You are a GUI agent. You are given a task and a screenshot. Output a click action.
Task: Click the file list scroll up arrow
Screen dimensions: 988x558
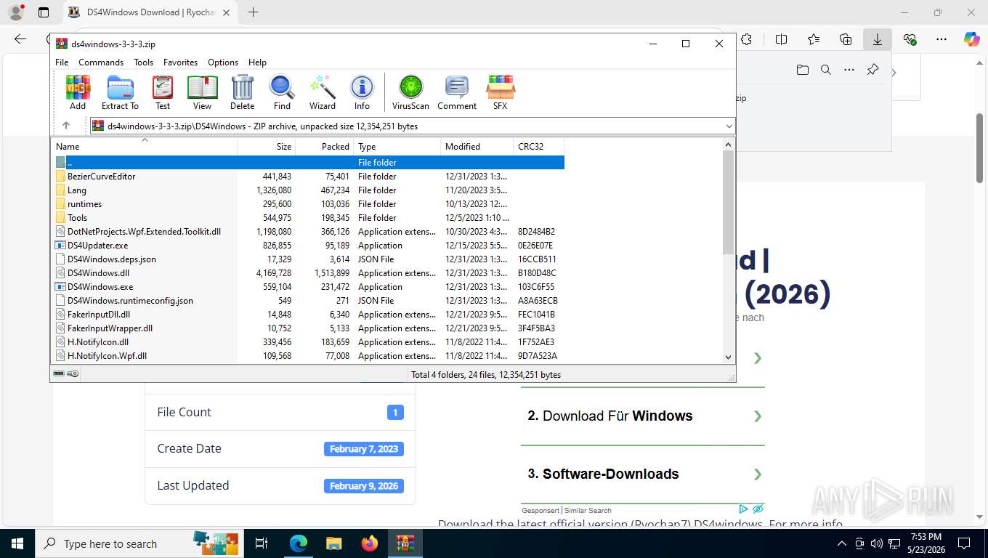(729, 145)
